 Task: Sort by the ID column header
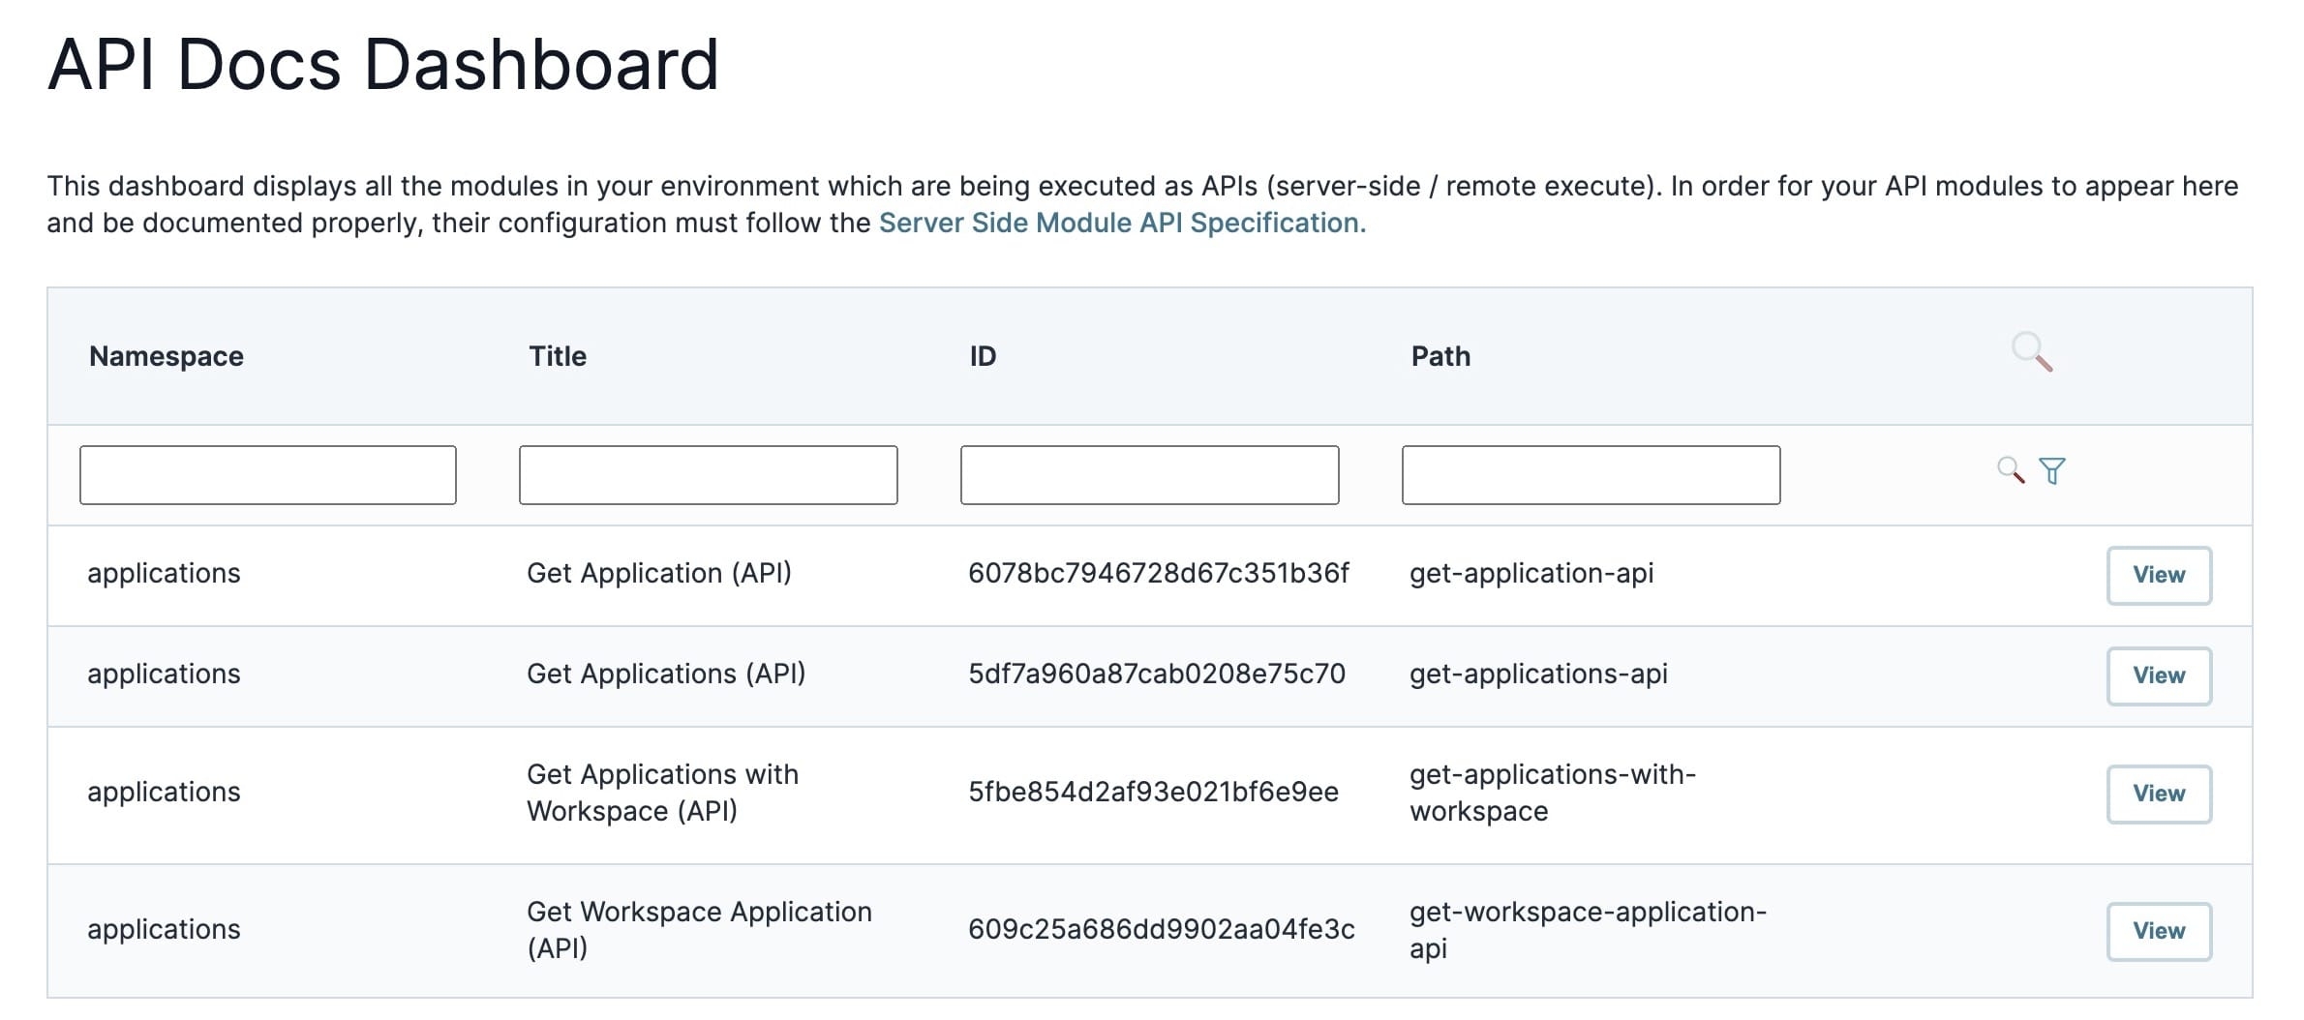(983, 356)
